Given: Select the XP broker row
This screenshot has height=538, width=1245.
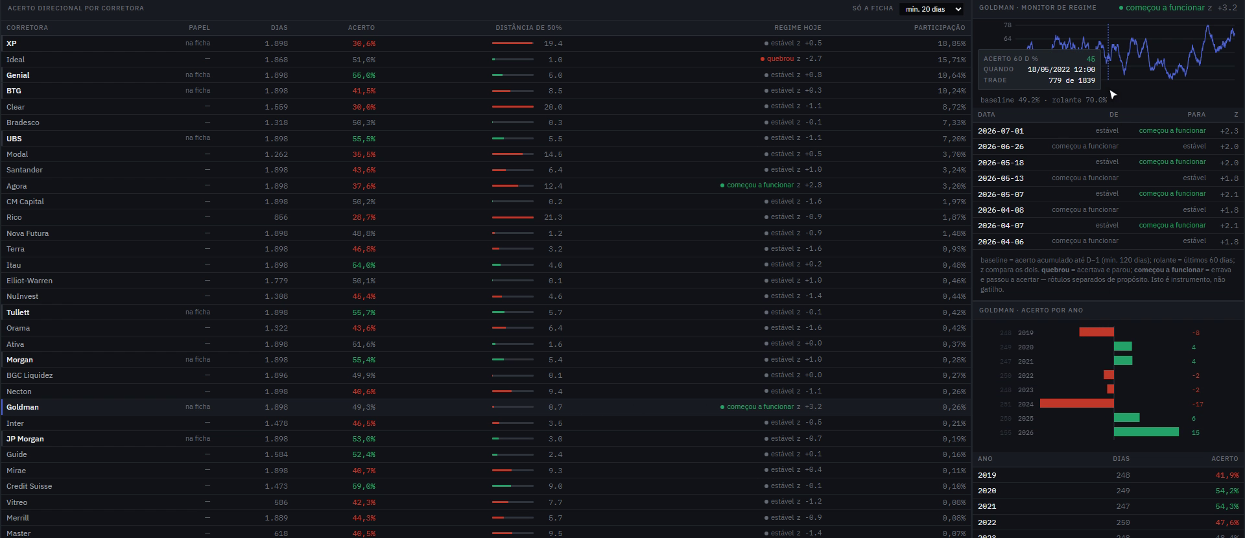Looking at the screenshot, I should click(485, 43).
